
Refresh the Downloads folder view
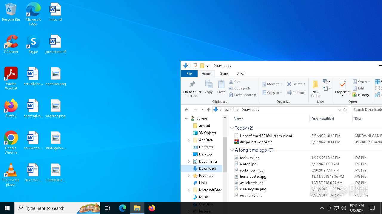[345, 110]
